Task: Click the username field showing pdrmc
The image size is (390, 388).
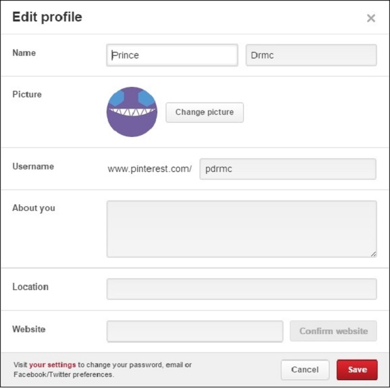Action: tap(287, 169)
